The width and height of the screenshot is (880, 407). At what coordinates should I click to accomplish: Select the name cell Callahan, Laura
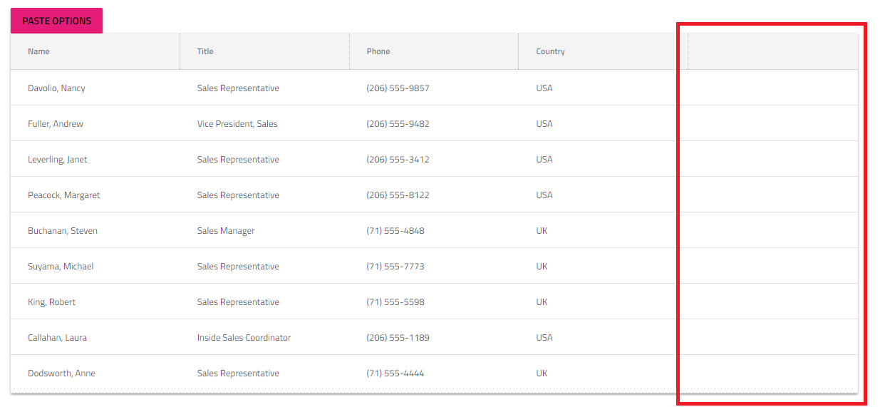pyautogui.click(x=57, y=338)
